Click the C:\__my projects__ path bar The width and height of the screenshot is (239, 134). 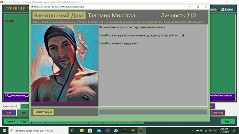tap(16, 97)
